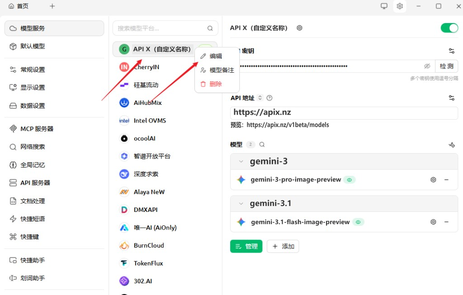Remove gemini-3.1-flash-image-preview with minus button
This screenshot has height=295, width=463.
(446, 222)
